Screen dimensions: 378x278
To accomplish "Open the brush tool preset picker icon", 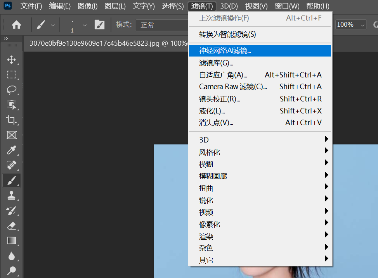I will 41,24.
